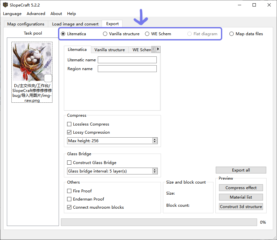Click the SlopeCraft app icon in title bar
Image resolution: width=277 pixels, height=240 pixels.
[5, 5]
